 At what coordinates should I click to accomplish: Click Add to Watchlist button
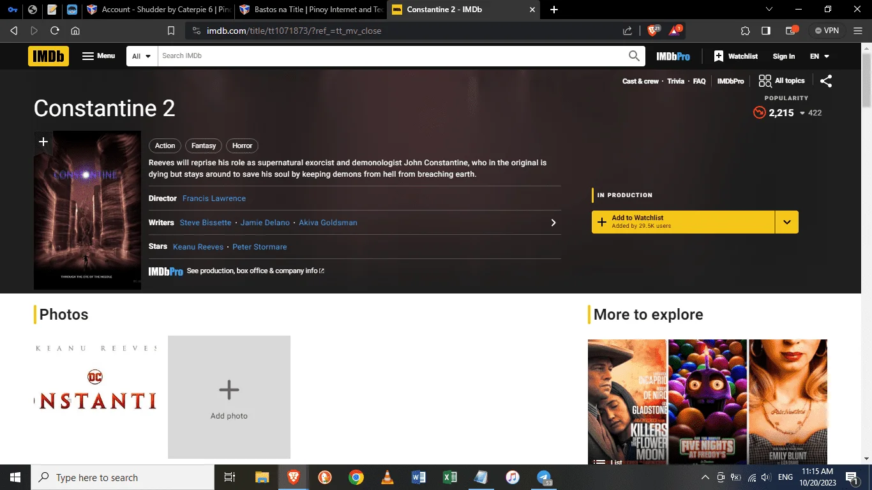click(x=683, y=222)
